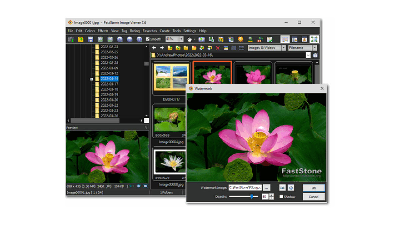
Task: Open the Colors menu
Action: pos(90,31)
